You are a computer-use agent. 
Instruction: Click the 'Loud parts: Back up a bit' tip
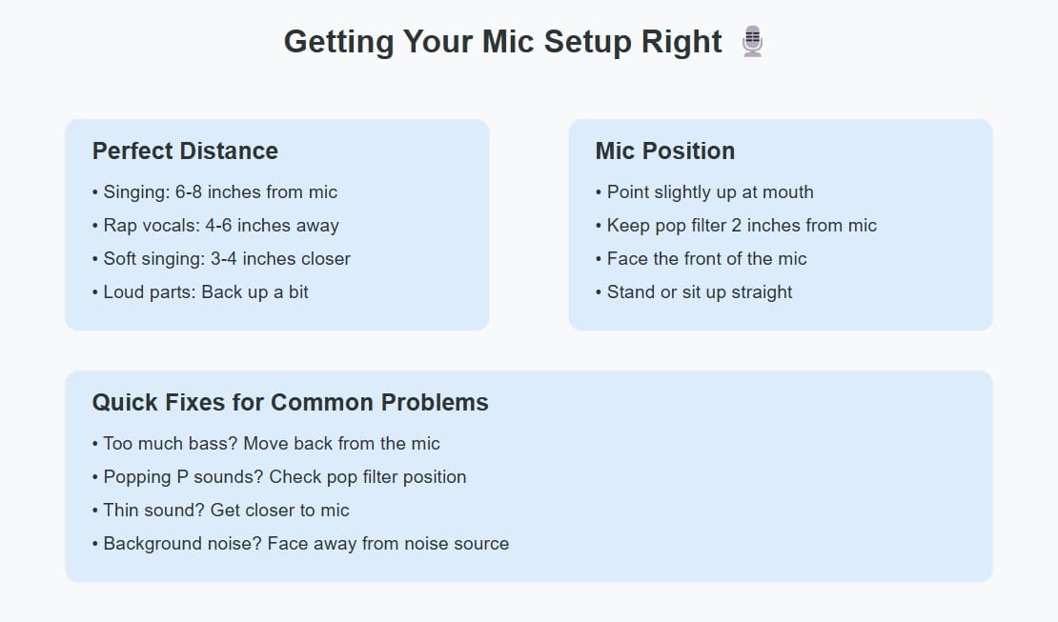(x=200, y=292)
